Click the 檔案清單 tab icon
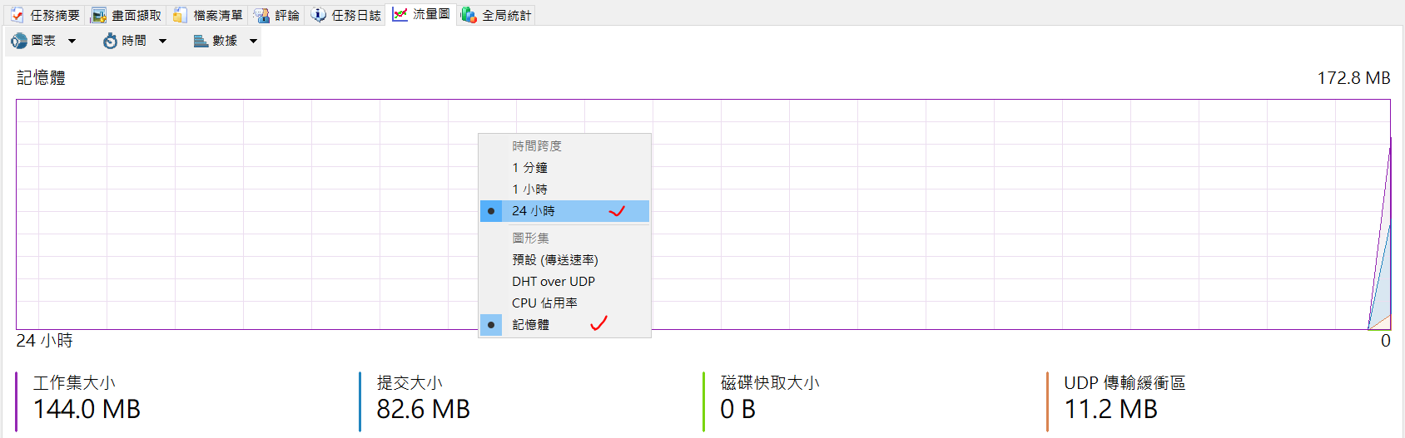1405x438 pixels. point(180,15)
